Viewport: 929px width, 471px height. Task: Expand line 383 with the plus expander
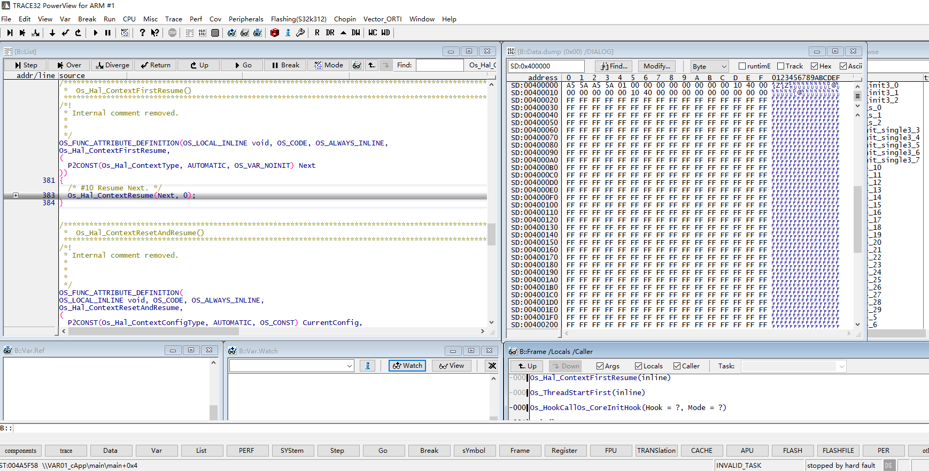(16, 196)
